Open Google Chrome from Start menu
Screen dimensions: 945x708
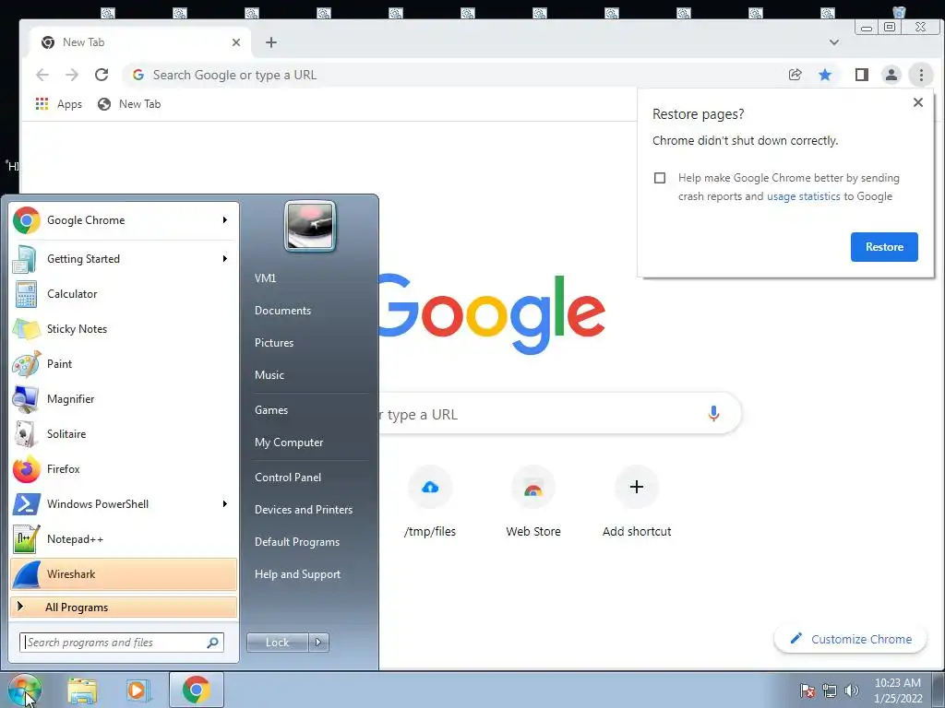[124, 220]
